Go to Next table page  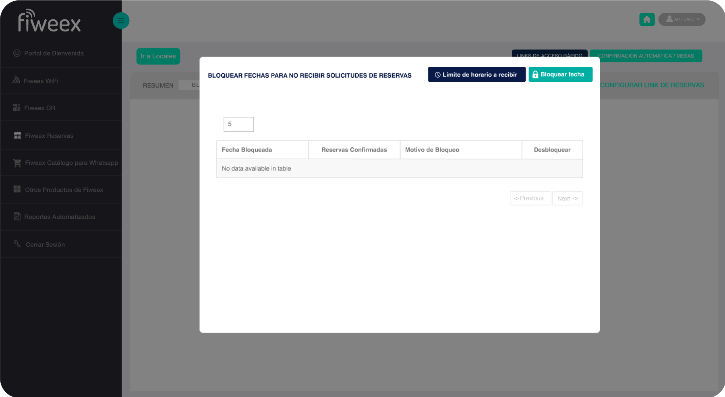click(567, 198)
